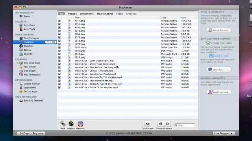Click the Send E-mail link

[x=221, y=56]
